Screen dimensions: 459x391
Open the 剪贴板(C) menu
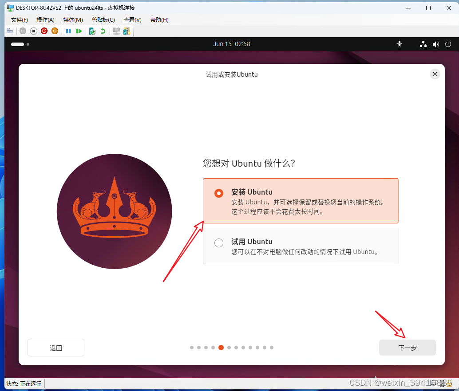(103, 20)
